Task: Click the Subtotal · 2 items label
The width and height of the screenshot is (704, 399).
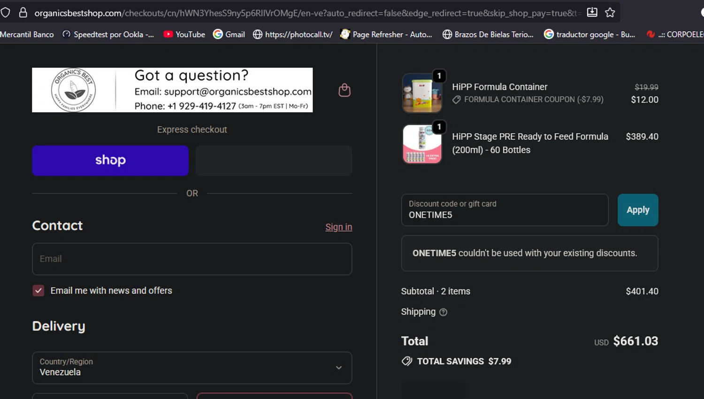Action: click(x=436, y=291)
